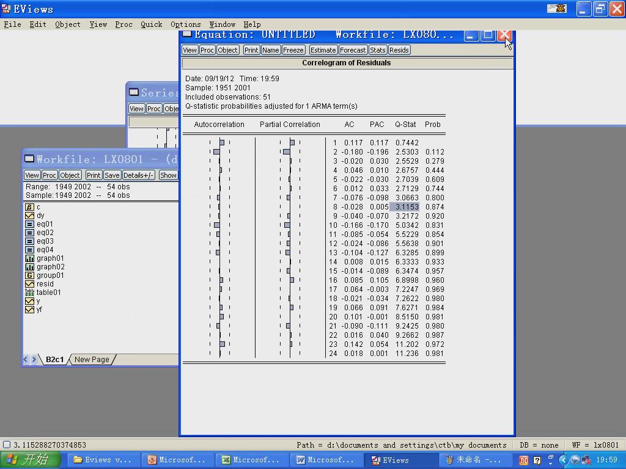This screenshot has height=469, width=626.
Task: Select Q-Stat value 11.236 at lag 24
Action: pyautogui.click(x=407, y=354)
